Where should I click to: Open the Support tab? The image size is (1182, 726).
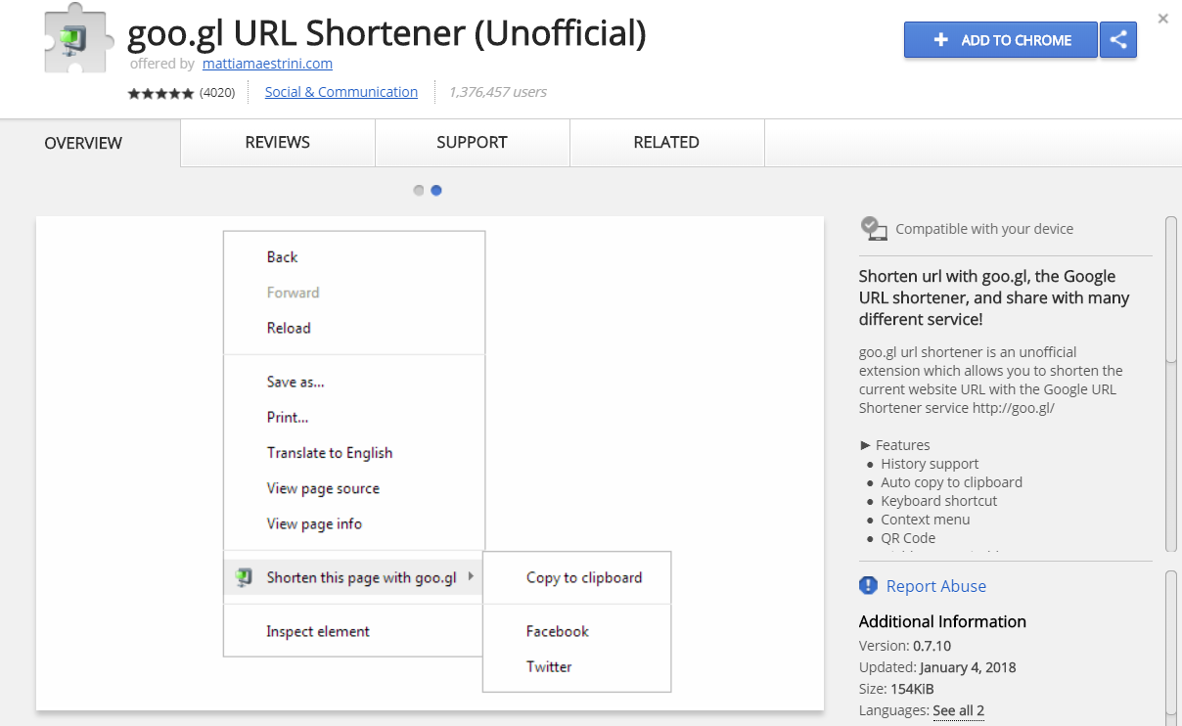(x=472, y=143)
